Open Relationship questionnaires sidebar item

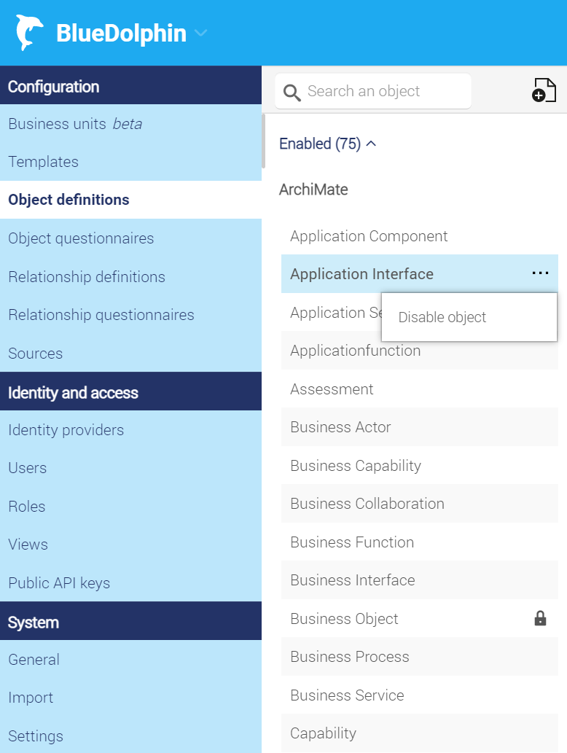coord(130,315)
